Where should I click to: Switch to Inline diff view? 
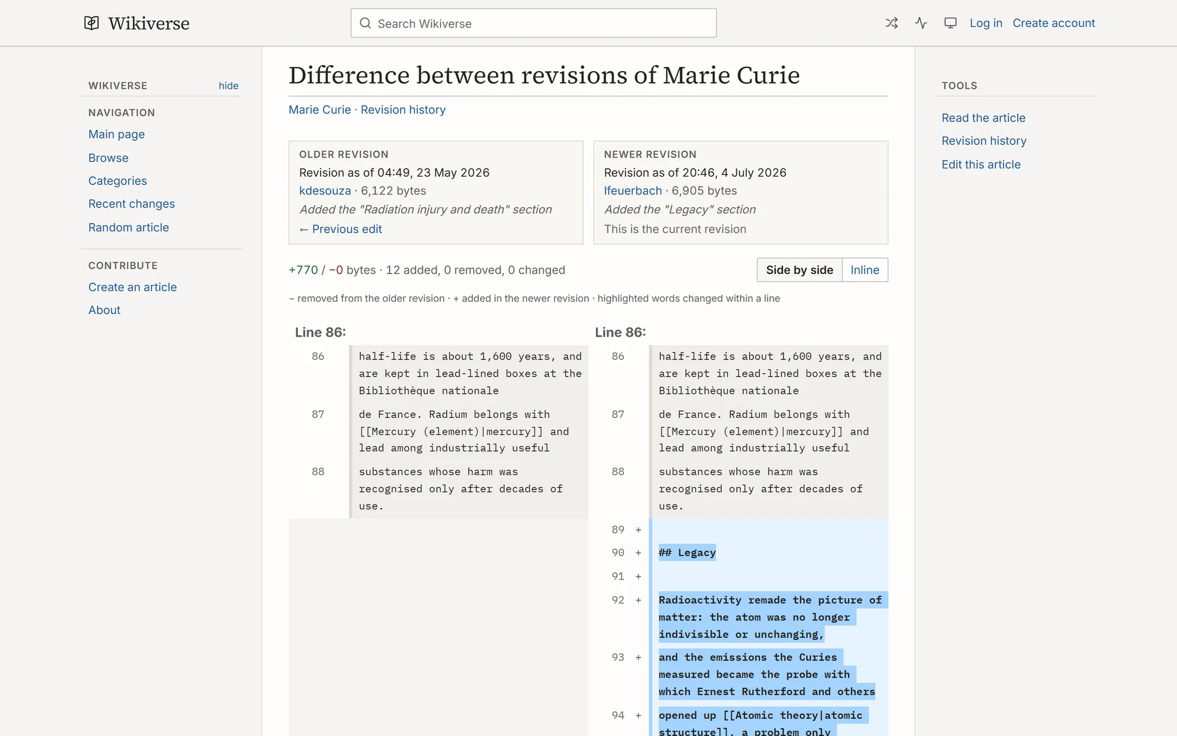[x=865, y=270]
